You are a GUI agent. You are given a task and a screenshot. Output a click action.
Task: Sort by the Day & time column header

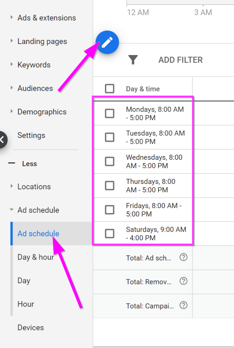[x=143, y=89]
